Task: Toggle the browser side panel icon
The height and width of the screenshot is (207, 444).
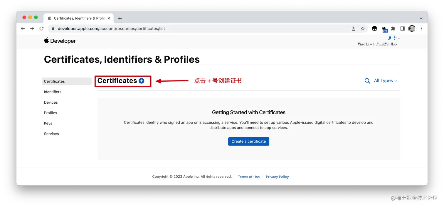Action: pos(403,28)
